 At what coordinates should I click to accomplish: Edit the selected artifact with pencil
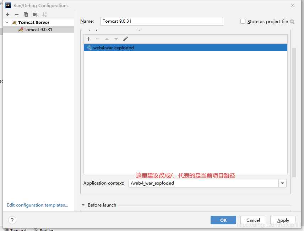click(x=125, y=39)
